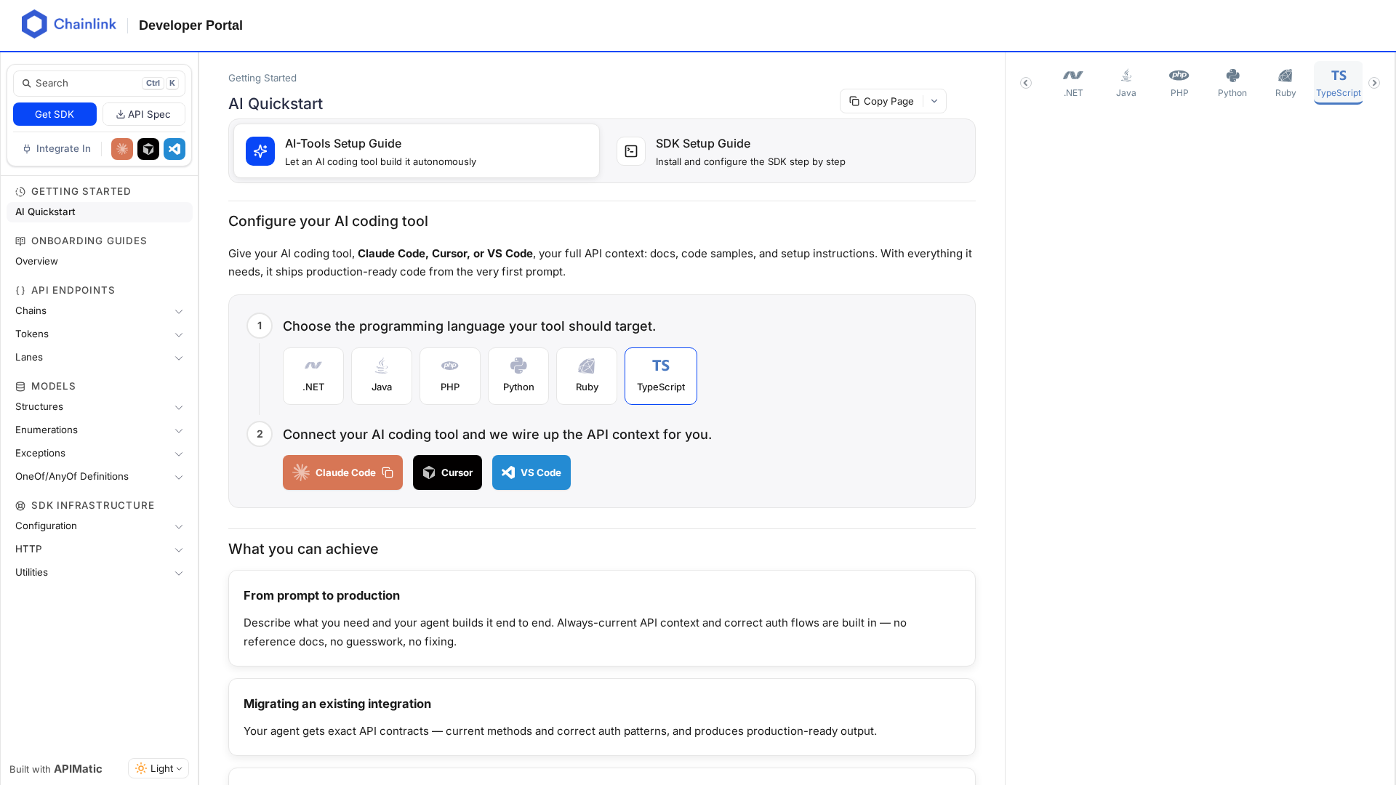Open the Copy Page dropdown arrow
The height and width of the screenshot is (785, 1396).
coord(934,101)
